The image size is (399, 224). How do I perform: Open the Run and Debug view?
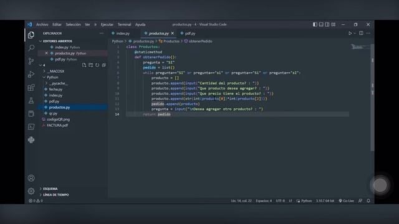(x=31, y=74)
